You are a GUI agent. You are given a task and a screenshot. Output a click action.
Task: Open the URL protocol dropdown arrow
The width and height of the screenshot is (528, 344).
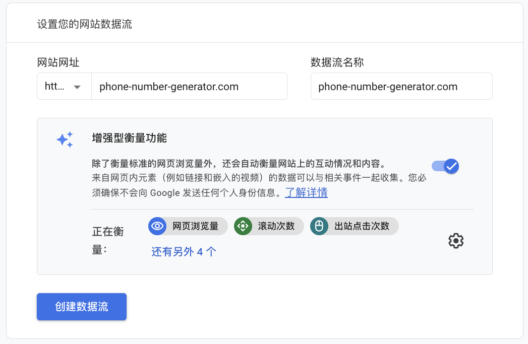pyautogui.click(x=77, y=87)
